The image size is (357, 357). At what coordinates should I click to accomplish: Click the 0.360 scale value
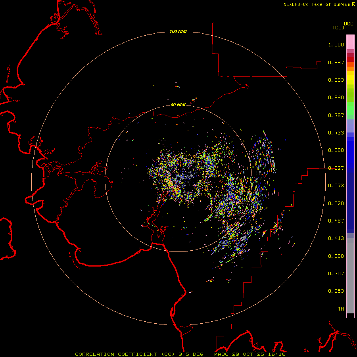coord(336,256)
